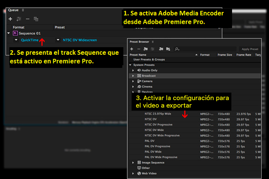The width and height of the screenshot is (269, 179).
Task: Click the Delete Preset minus icon
Action: pyautogui.click(x=139, y=49)
